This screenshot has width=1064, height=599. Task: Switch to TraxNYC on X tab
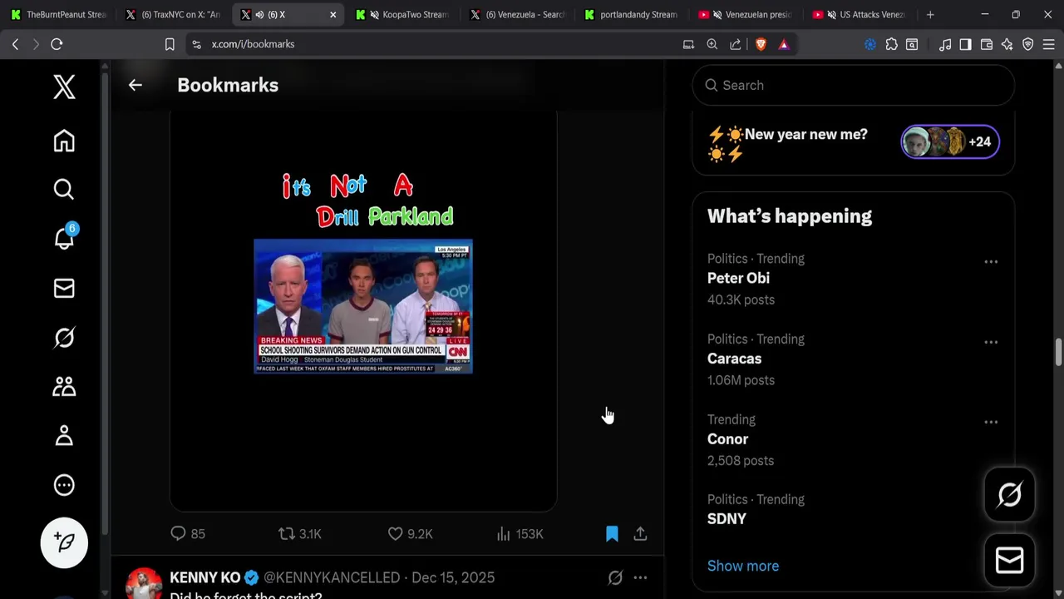[173, 14]
